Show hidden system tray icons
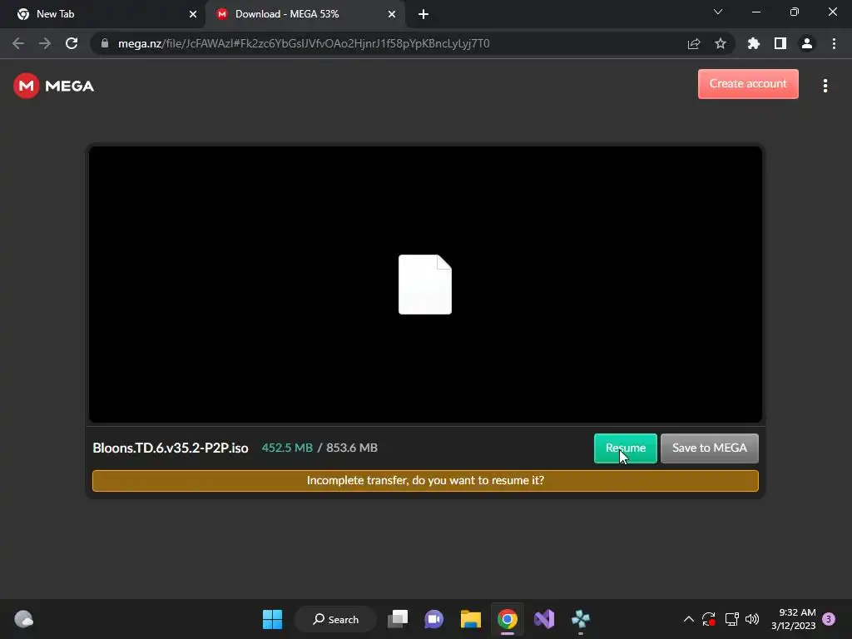This screenshot has height=639, width=852. point(688,619)
